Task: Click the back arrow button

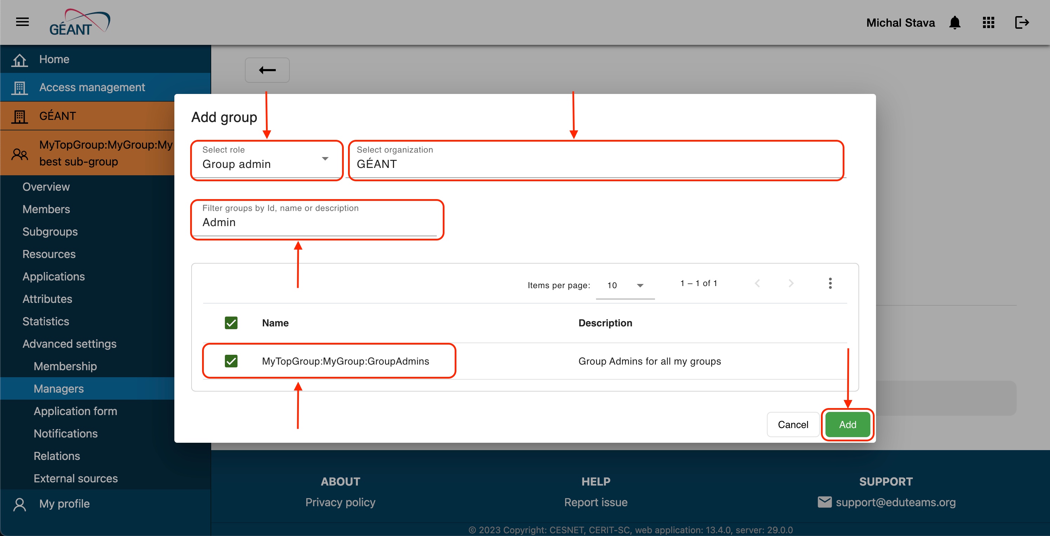Action: click(x=267, y=70)
